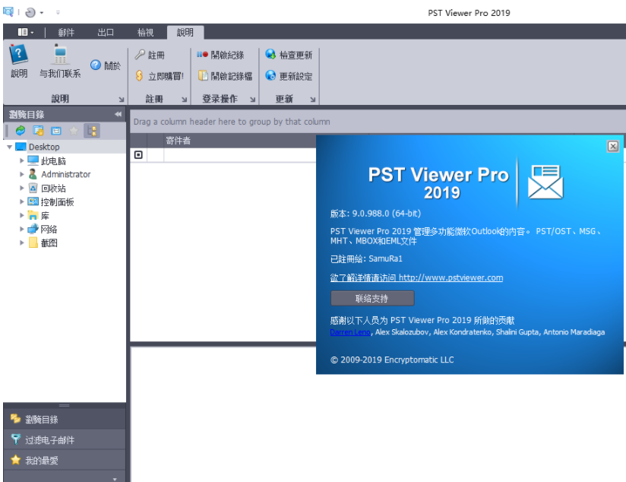This screenshot has height=482, width=626.
Task: Click the filter row input field
Action: [x=239, y=154]
